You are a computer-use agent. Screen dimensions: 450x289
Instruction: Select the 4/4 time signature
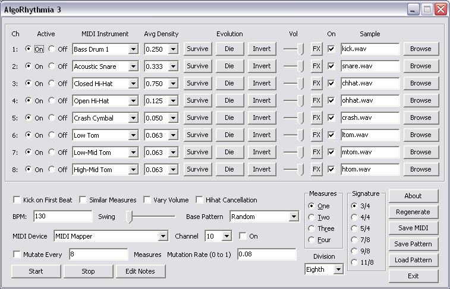click(x=355, y=217)
